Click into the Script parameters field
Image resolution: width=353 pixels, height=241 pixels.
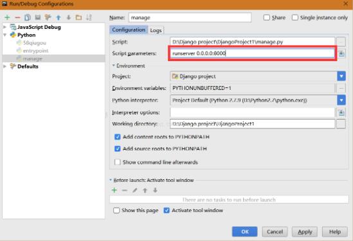pyautogui.click(x=252, y=53)
